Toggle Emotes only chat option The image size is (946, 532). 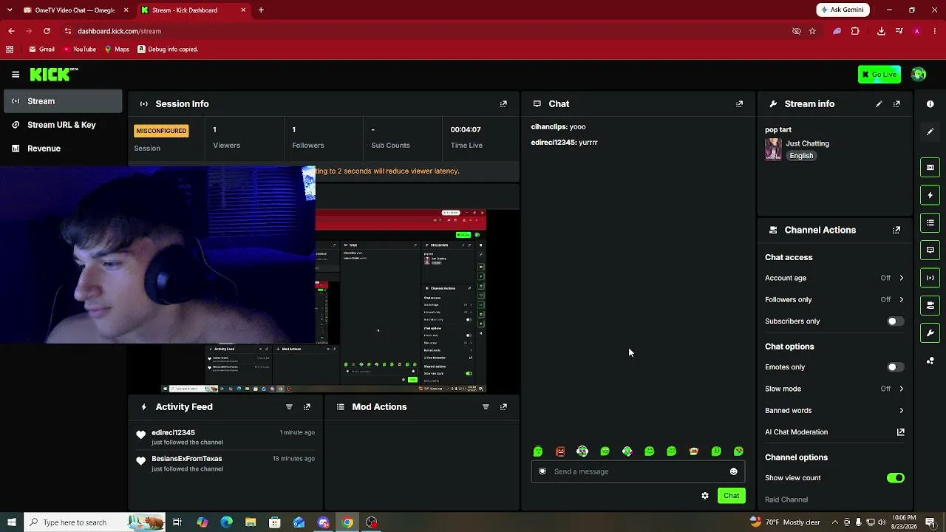tap(895, 367)
